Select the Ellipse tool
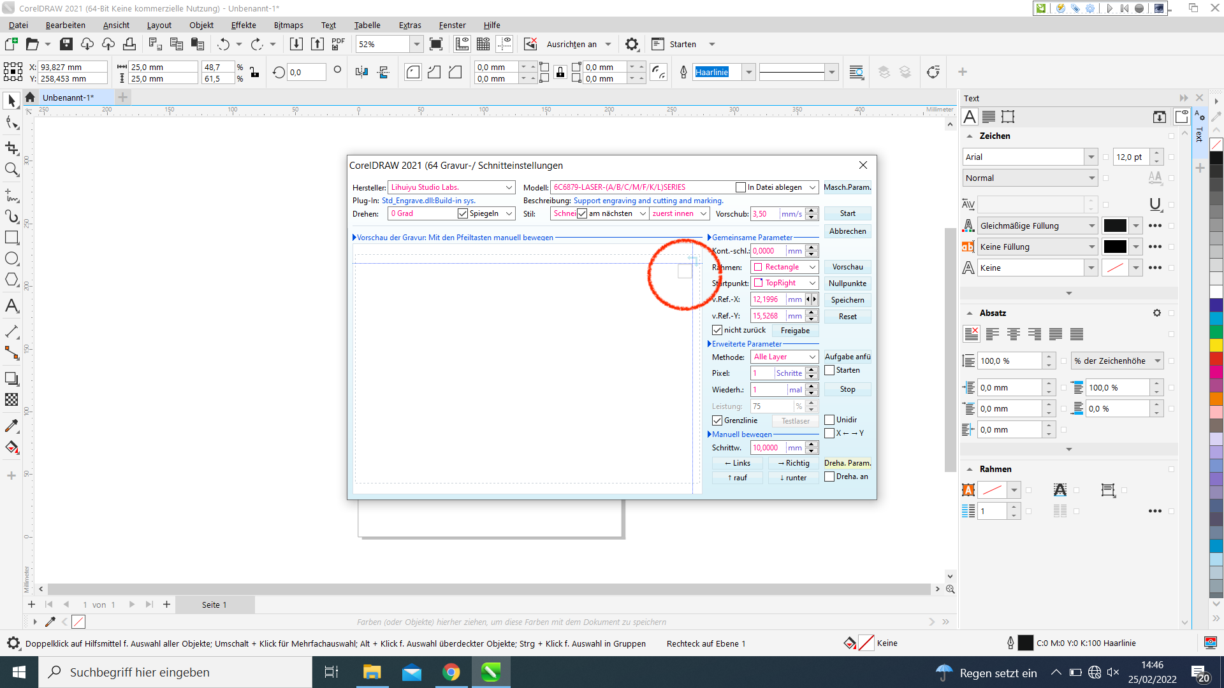1224x688 pixels. (x=11, y=259)
